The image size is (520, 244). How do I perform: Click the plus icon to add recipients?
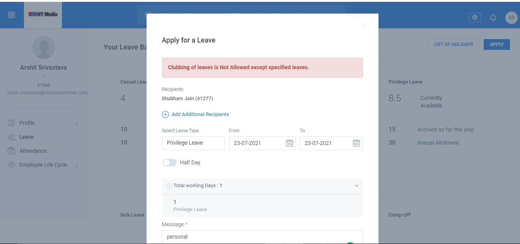point(165,114)
